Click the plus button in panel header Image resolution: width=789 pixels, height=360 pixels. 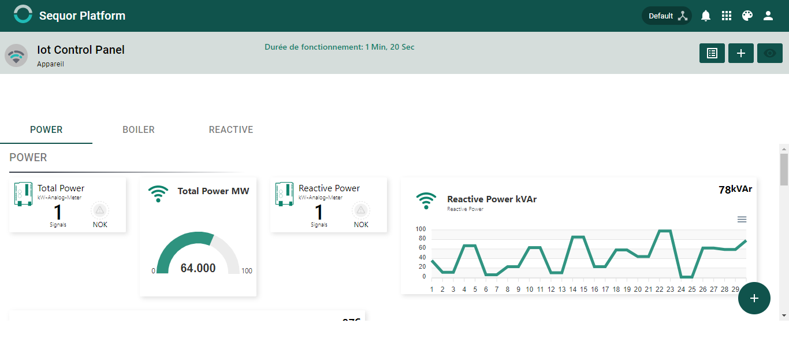[741, 53]
